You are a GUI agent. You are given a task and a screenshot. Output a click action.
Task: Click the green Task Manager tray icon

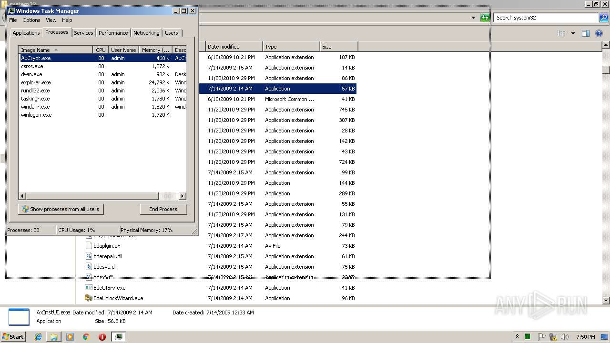(x=528, y=337)
